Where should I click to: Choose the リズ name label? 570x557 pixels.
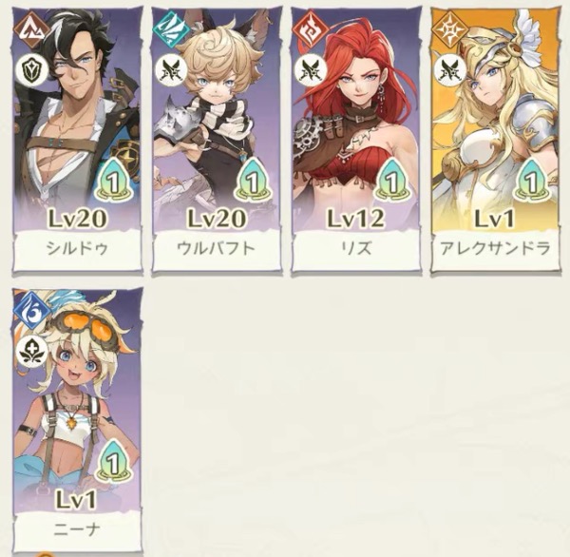point(356,248)
